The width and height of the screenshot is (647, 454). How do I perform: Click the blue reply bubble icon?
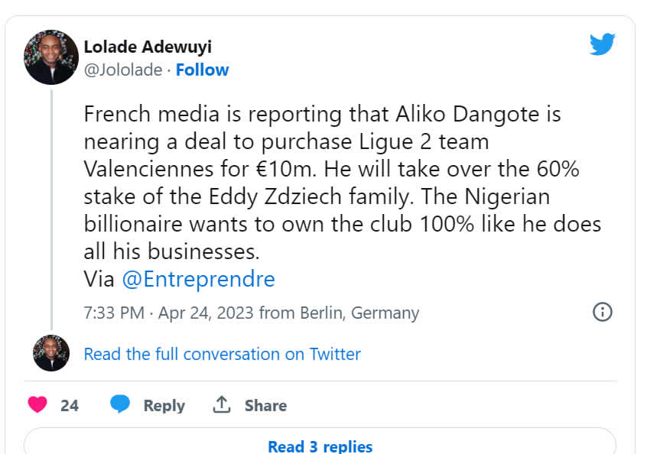[x=119, y=404]
